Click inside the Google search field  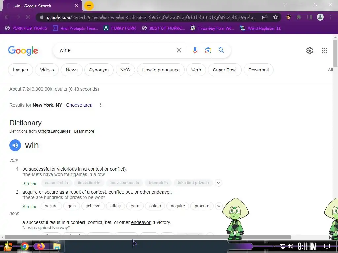click(117, 50)
